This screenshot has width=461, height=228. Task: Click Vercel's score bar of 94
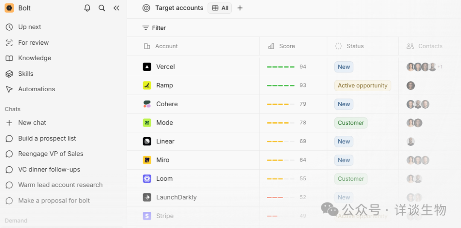pyautogui.click(x=280, y=67)
